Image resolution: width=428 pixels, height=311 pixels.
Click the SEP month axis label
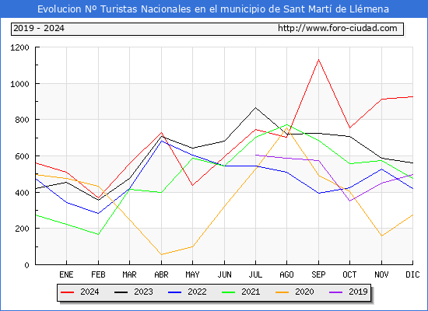318,274
